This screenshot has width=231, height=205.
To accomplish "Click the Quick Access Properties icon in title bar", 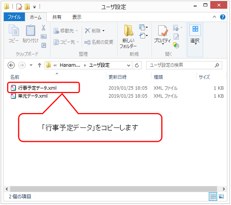I will click(19, 7).
